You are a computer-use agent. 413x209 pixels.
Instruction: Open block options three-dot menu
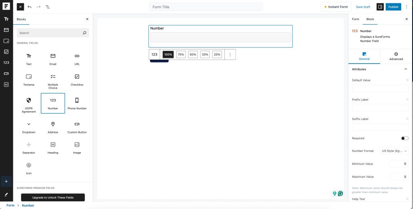(230, 54)
